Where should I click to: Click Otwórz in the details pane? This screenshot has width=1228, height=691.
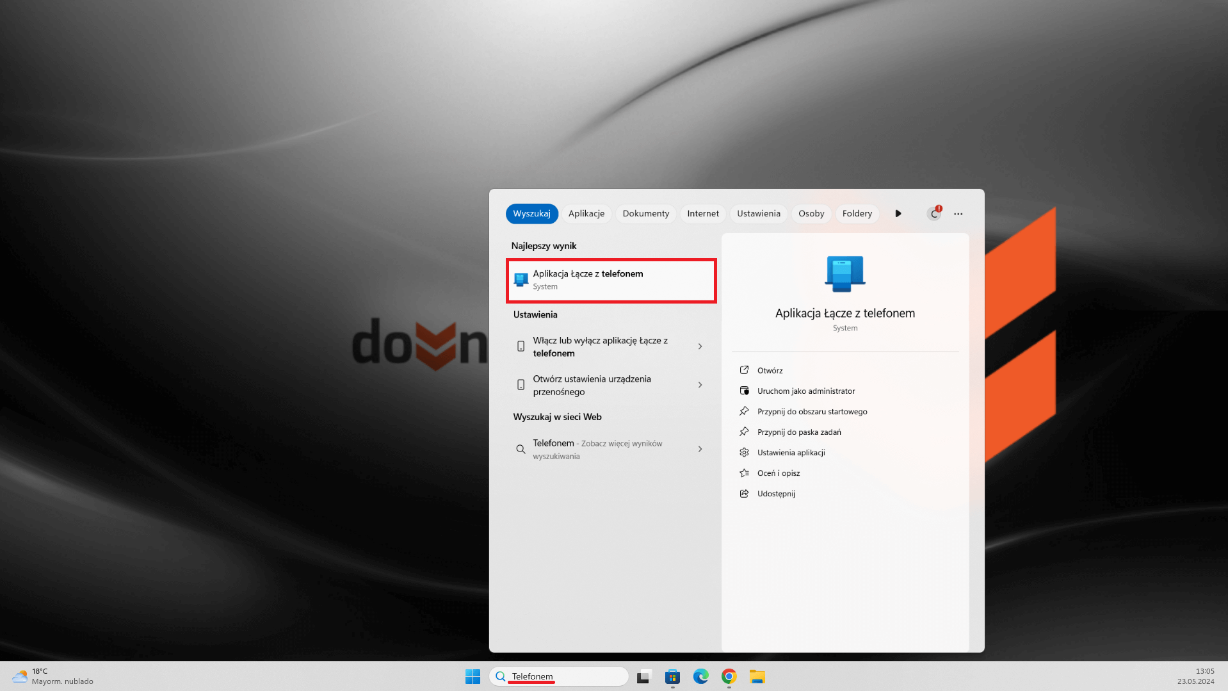click(770, 370)
